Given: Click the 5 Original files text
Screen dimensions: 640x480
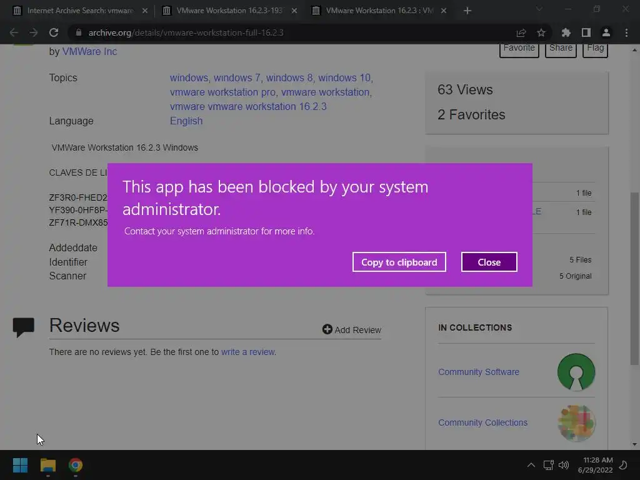Looking at the screenshot, I should click(x=576, y=276).
